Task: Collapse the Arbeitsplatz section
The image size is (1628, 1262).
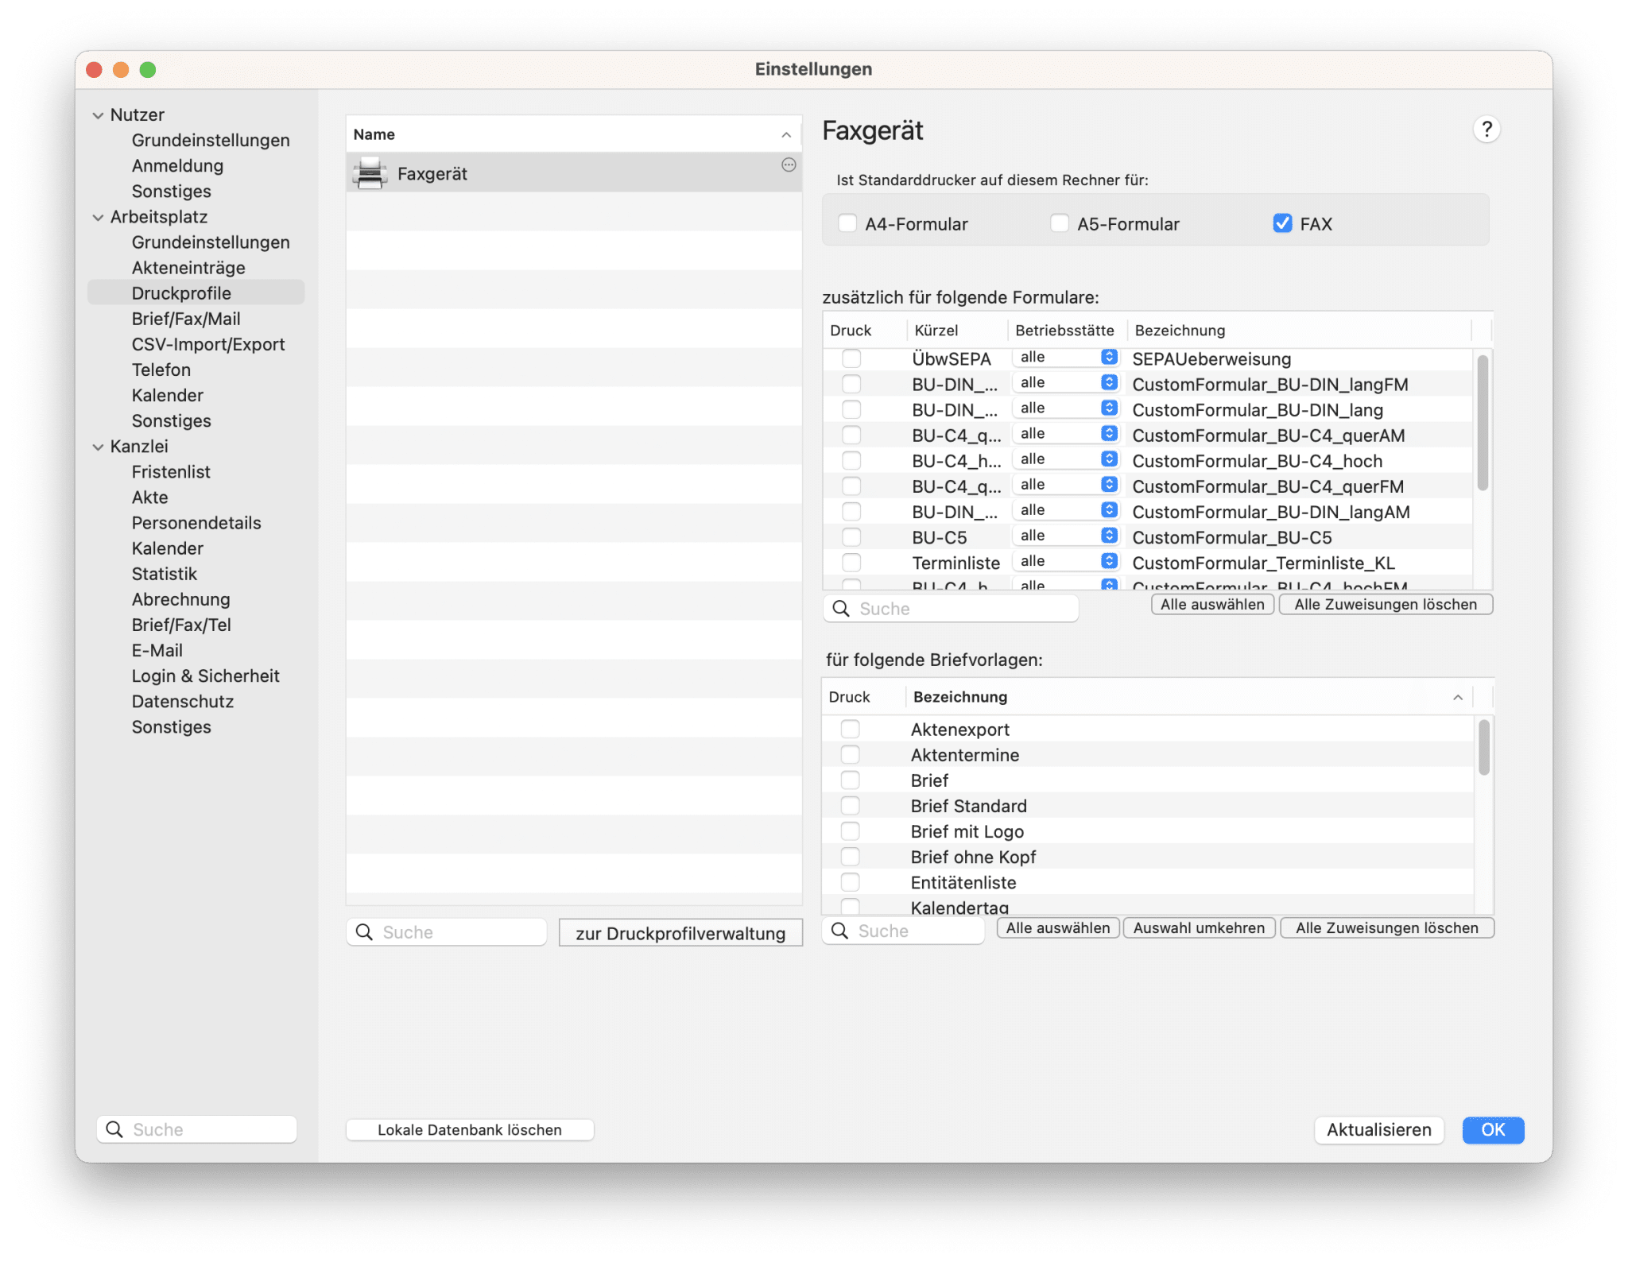Action: (x=98, y=217)
